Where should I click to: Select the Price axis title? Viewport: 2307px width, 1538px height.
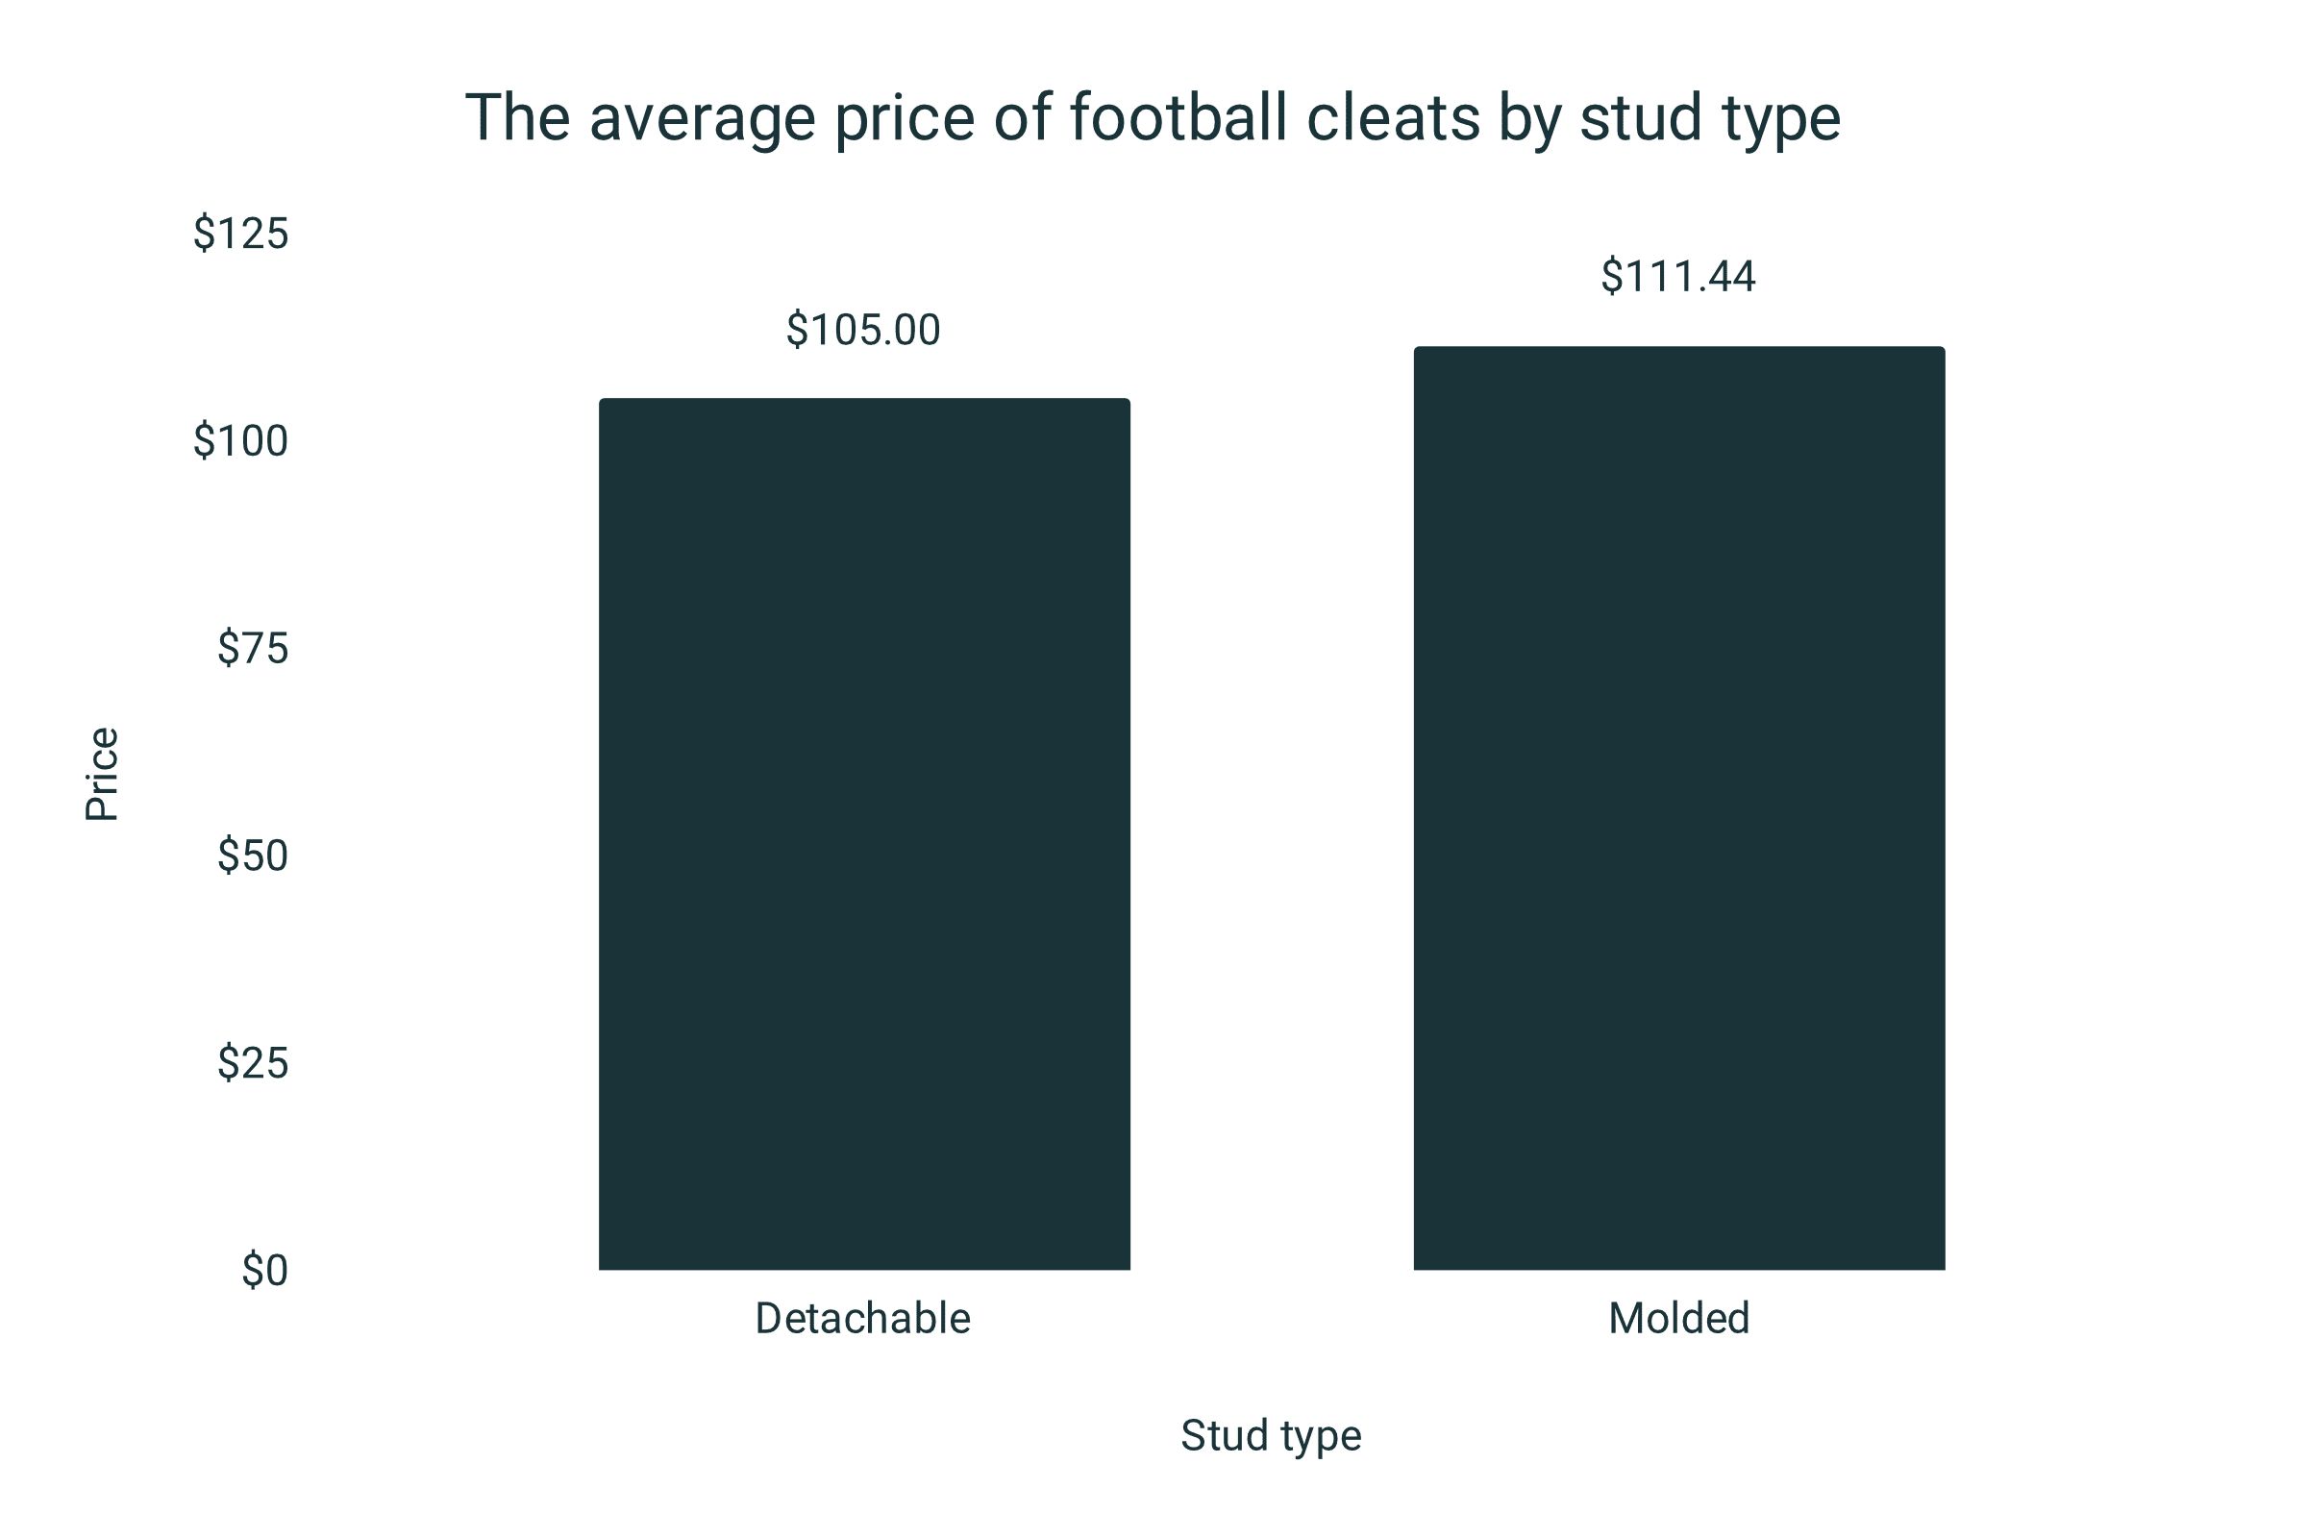102,774
